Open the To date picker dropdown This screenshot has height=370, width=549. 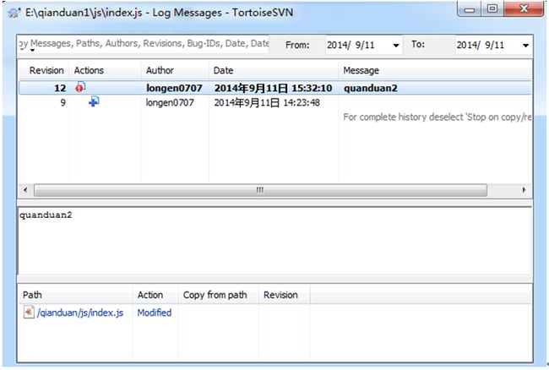pyautogui.click(x=525, y=45)
